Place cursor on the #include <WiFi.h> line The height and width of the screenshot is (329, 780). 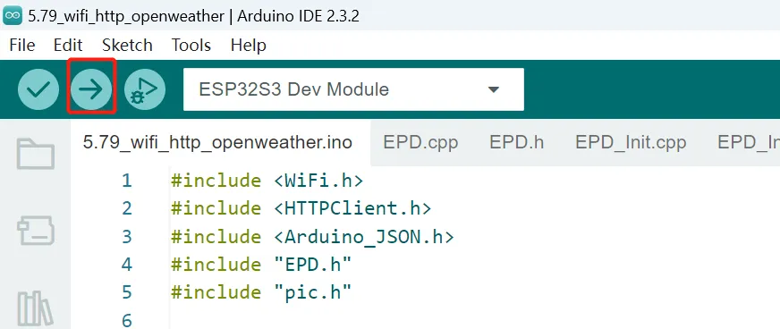[267, 181]
